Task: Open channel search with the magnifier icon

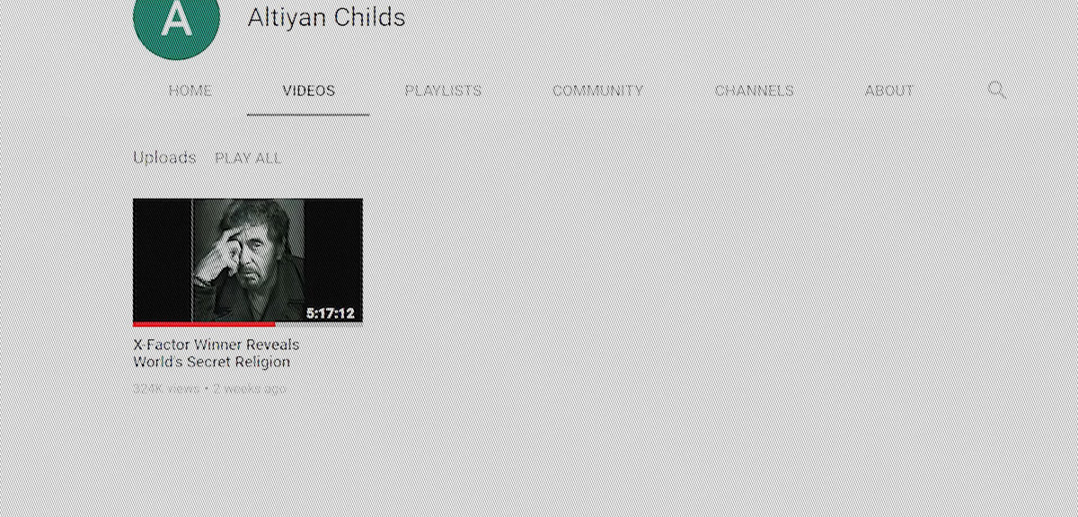Action: coord(996,90)
